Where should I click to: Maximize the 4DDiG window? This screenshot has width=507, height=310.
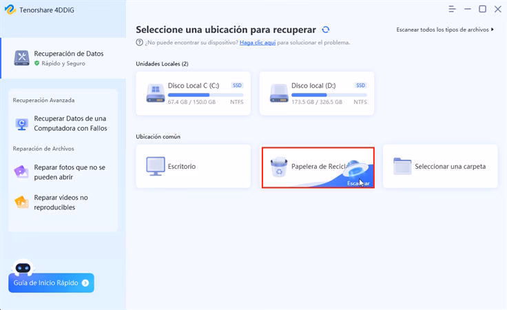coord(482,9)
